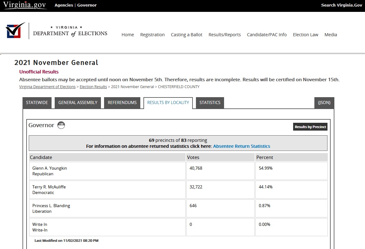The height and width of the screenshot is (249, 365).
Task: Switch to the STATISTICS tab
Action: coord(210,102)
